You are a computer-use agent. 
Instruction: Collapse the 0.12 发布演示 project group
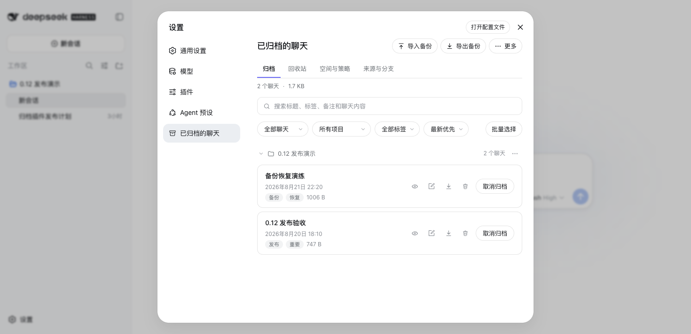point(261,153)
